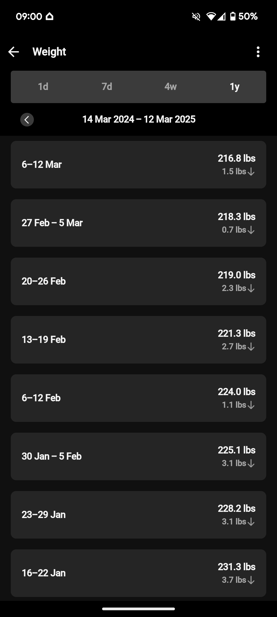
Task: Switch to the 7d tab
Action: [107, 87]
